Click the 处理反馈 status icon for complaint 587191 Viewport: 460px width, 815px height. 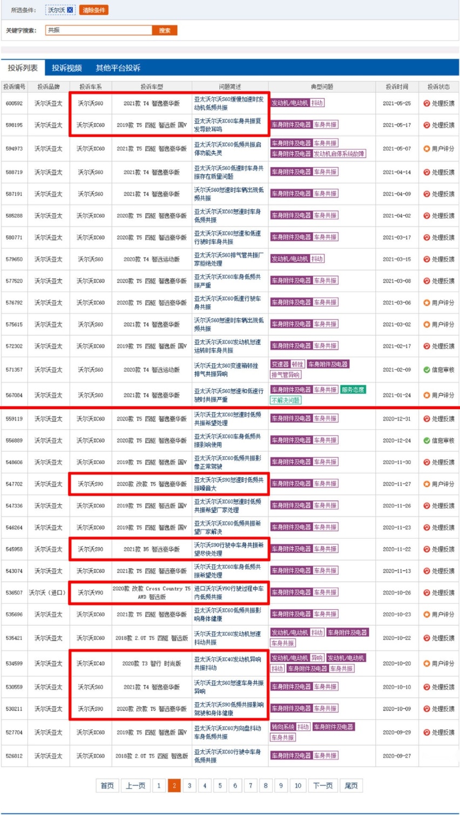point(427,194)
